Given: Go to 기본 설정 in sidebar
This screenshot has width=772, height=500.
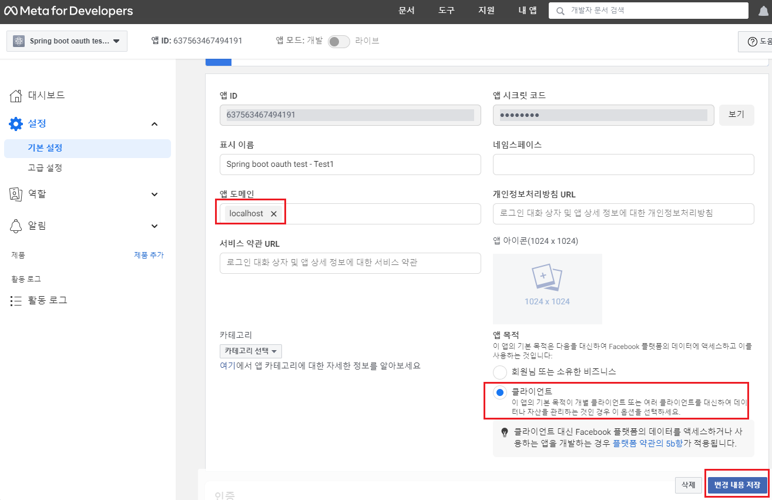Looking at the screenshot, I should 88,148.
